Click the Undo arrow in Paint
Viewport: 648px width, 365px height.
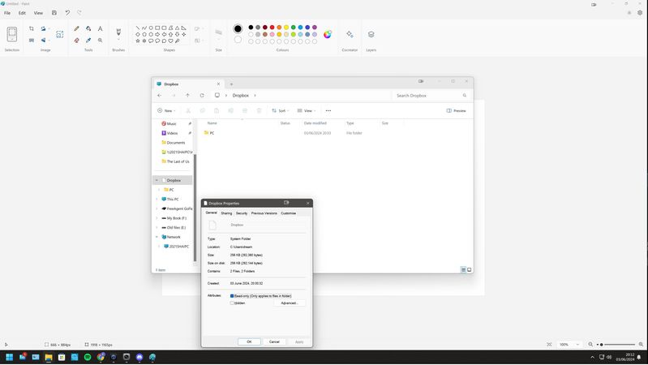67,13
